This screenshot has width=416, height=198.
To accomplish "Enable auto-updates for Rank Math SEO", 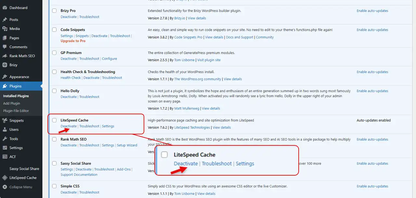I will pos(372,140).
